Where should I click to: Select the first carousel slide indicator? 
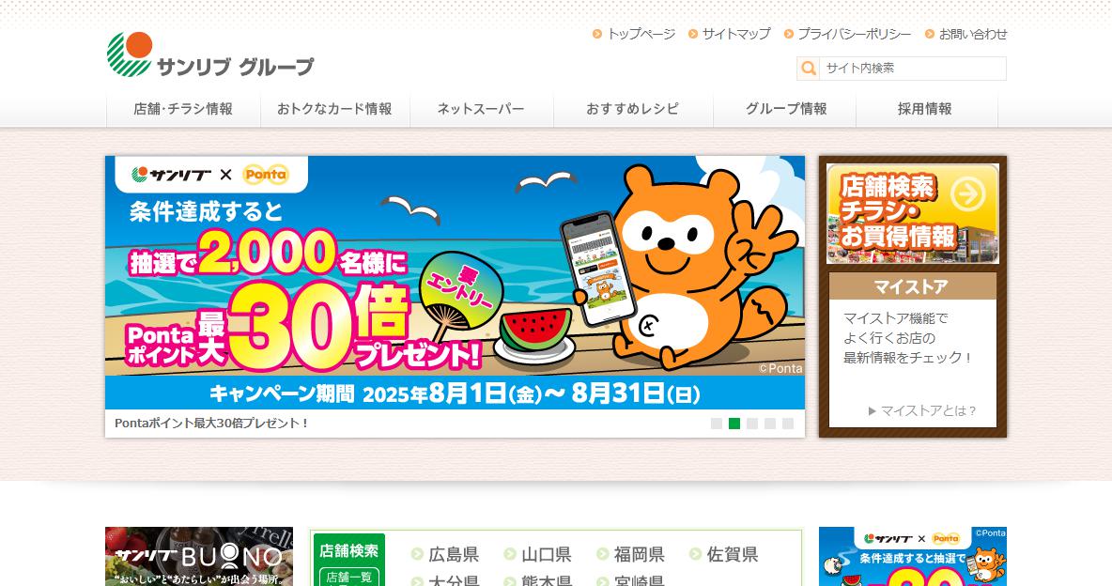click(717, 424)
